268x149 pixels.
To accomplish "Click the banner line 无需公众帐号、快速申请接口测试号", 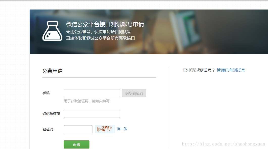I will click(x=99, y=32).
